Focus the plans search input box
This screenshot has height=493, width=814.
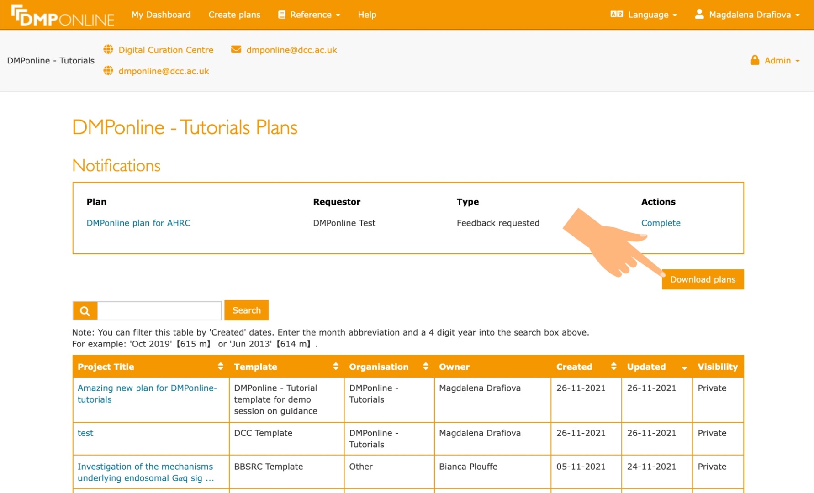pos(159,311)
